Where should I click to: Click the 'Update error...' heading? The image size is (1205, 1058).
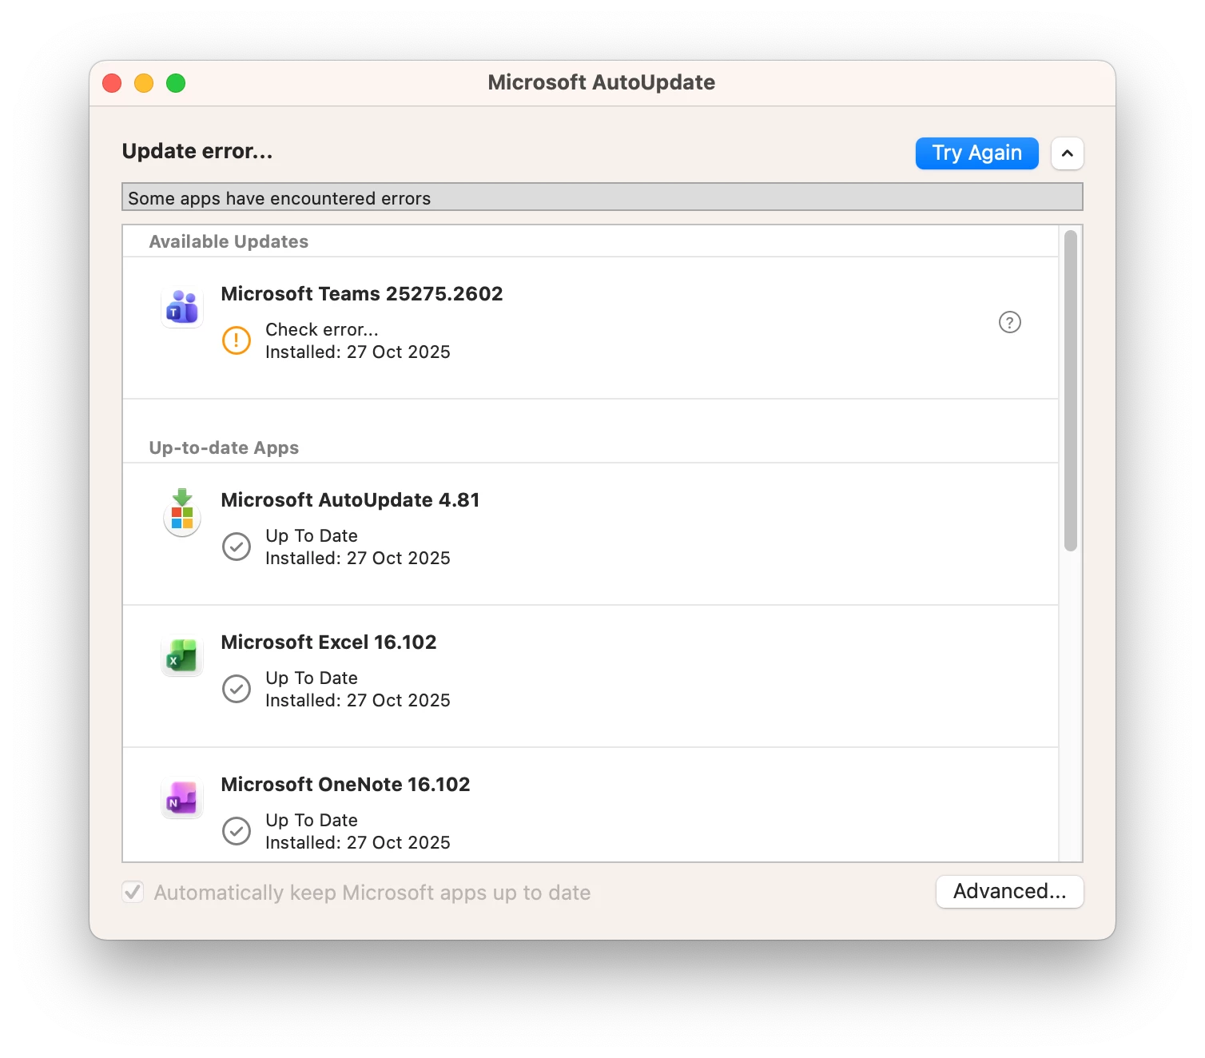click(x=197, y=151)
